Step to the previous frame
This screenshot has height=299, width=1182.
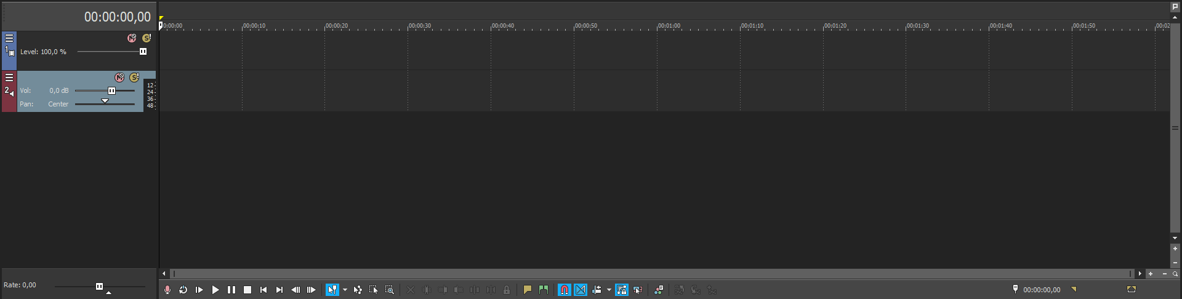pyautogui.click(x=295, y=290)
